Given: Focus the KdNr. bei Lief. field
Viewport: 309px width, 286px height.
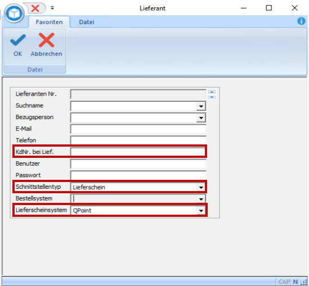Looking at the screenshot, I should [138, 152].
